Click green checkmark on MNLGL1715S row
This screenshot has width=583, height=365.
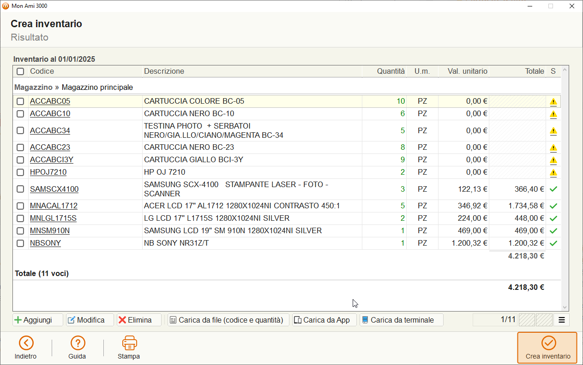point(553,218)
